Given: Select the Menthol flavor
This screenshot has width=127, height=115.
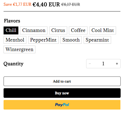Looking at the screenshot, I should click(15, 40).
